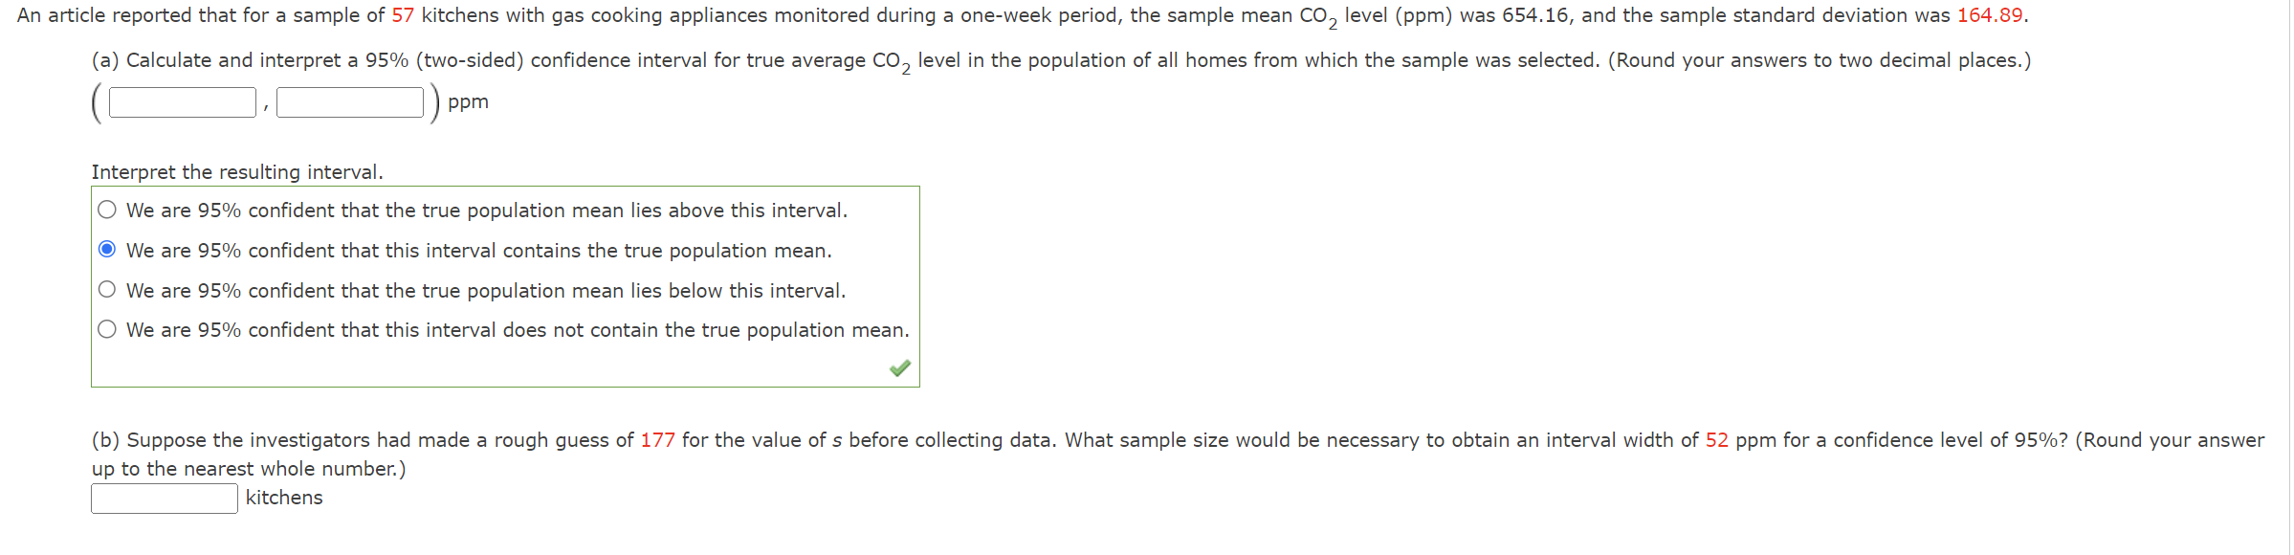Screen dimensions: 2294x555
Task: Select 'lies below this interval' radio option
Action: [x=107, y=288]
